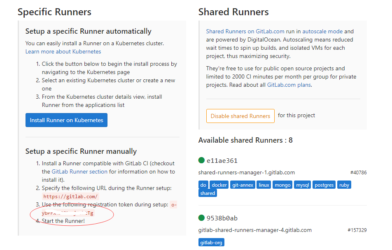Click the Shared Runners heading
The width and height of the screenshot is (392, 250).
[x=233, y=12]
